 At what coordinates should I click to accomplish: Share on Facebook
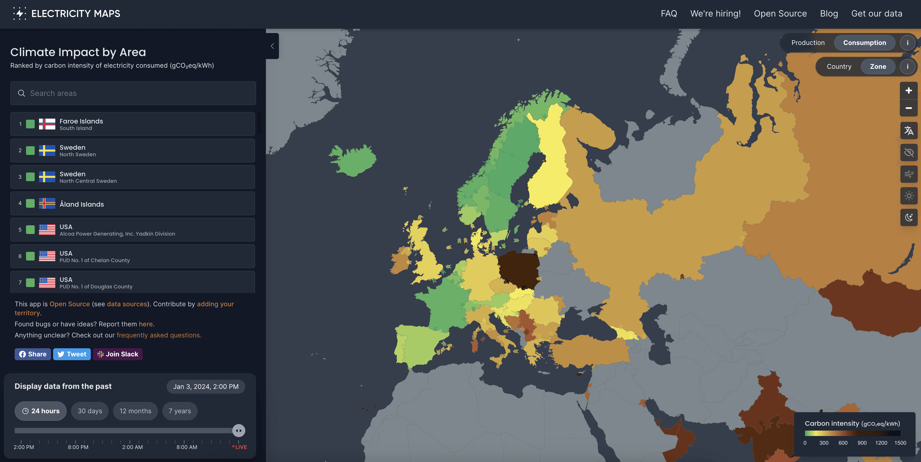pos(33,354)
